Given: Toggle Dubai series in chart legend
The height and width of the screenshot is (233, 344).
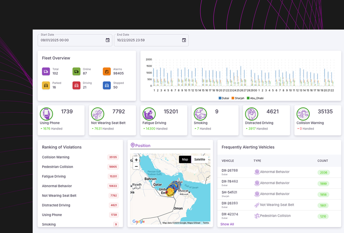Looking at the screenshot, I should (224, 98).
